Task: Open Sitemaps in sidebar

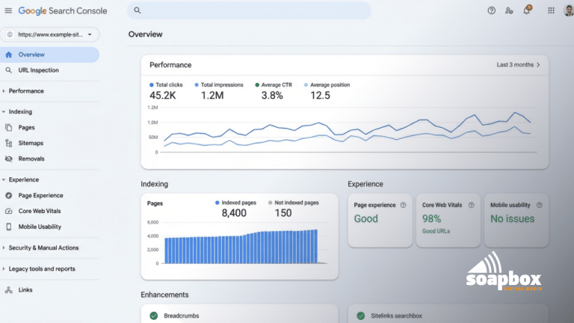Action: tap(31, 144)
